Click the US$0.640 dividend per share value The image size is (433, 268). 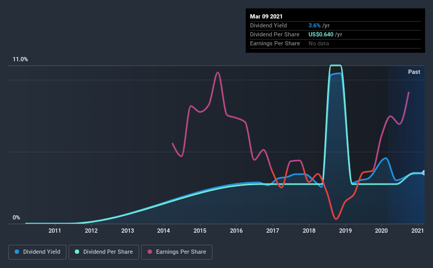321,34
